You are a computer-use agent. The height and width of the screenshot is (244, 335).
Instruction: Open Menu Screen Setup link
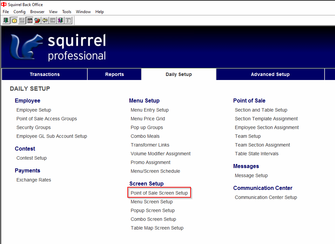point(152,202)
